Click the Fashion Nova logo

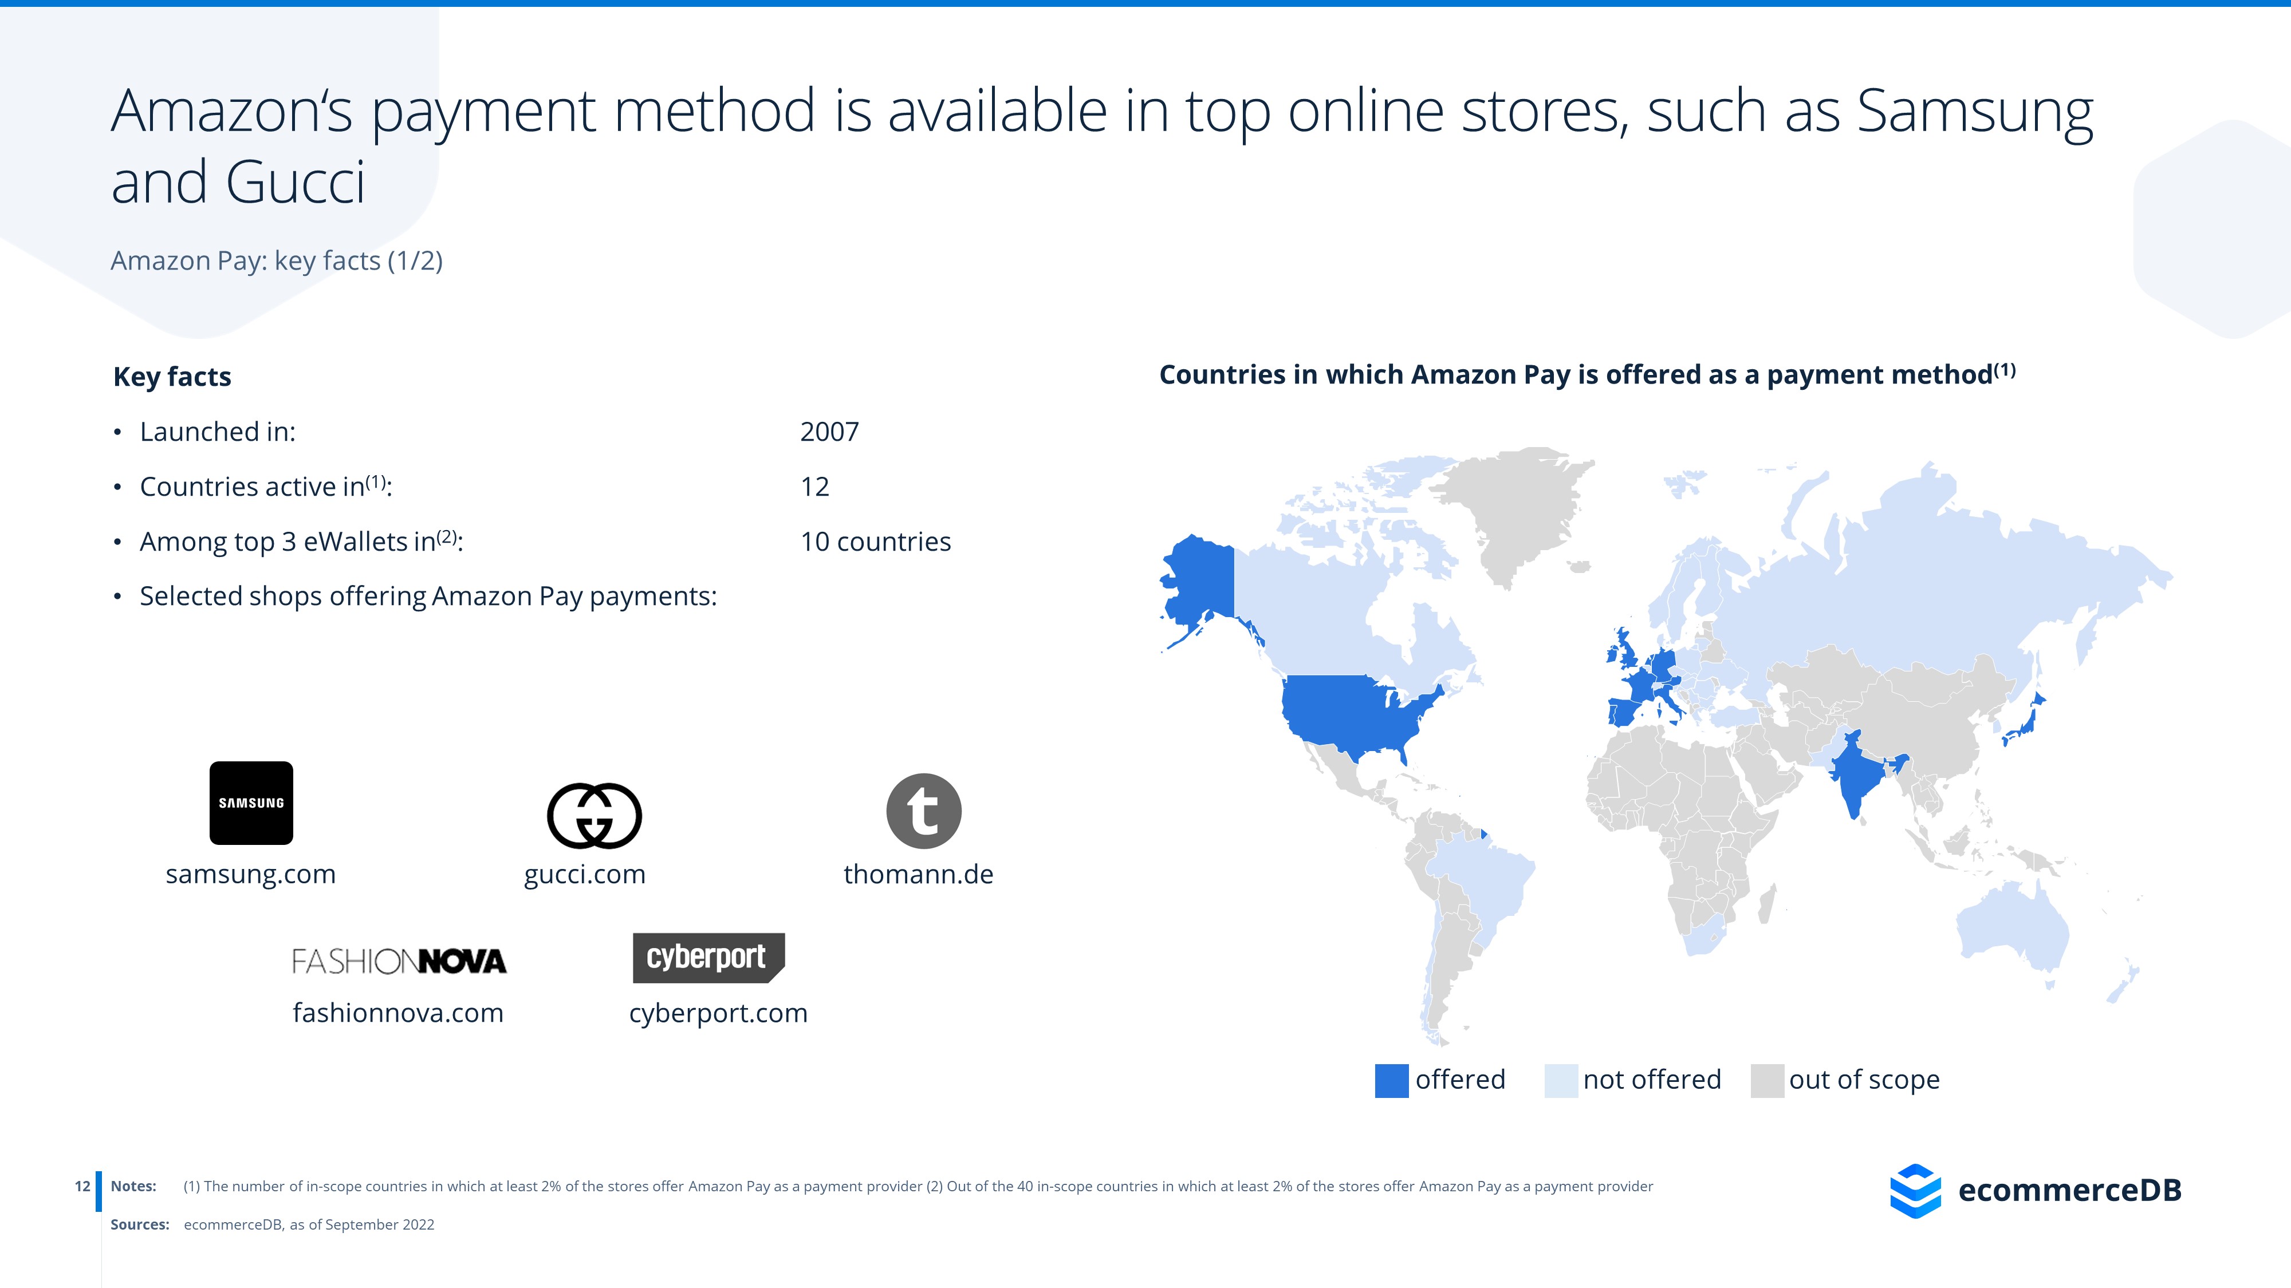[x=399, y=961]
